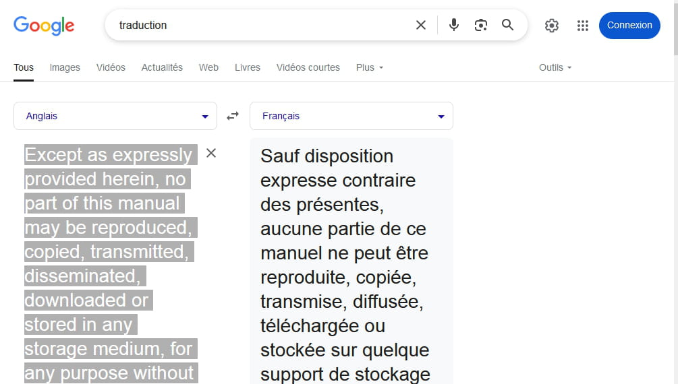Viewport: 678px width, 384px height.
Task: Open the Actualités tab
Action: point(162,67)
